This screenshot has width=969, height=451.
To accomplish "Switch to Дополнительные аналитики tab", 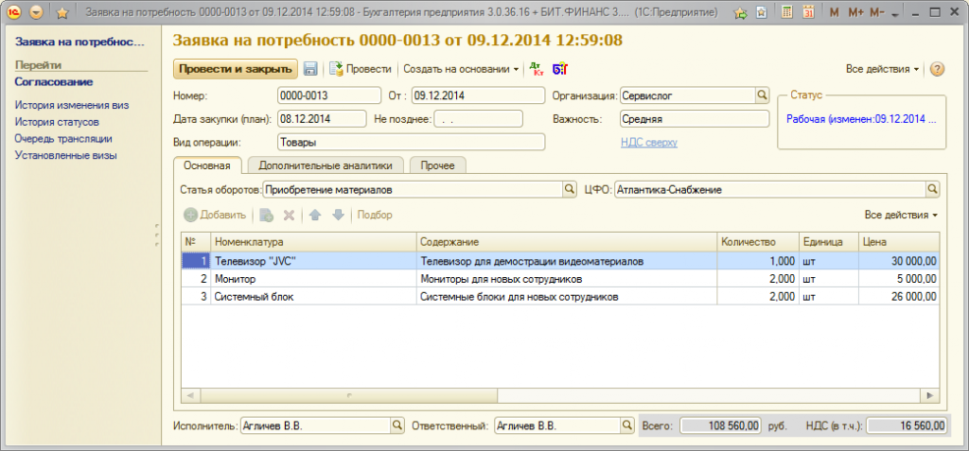I will pyautogui.click(x=325, y=165).
